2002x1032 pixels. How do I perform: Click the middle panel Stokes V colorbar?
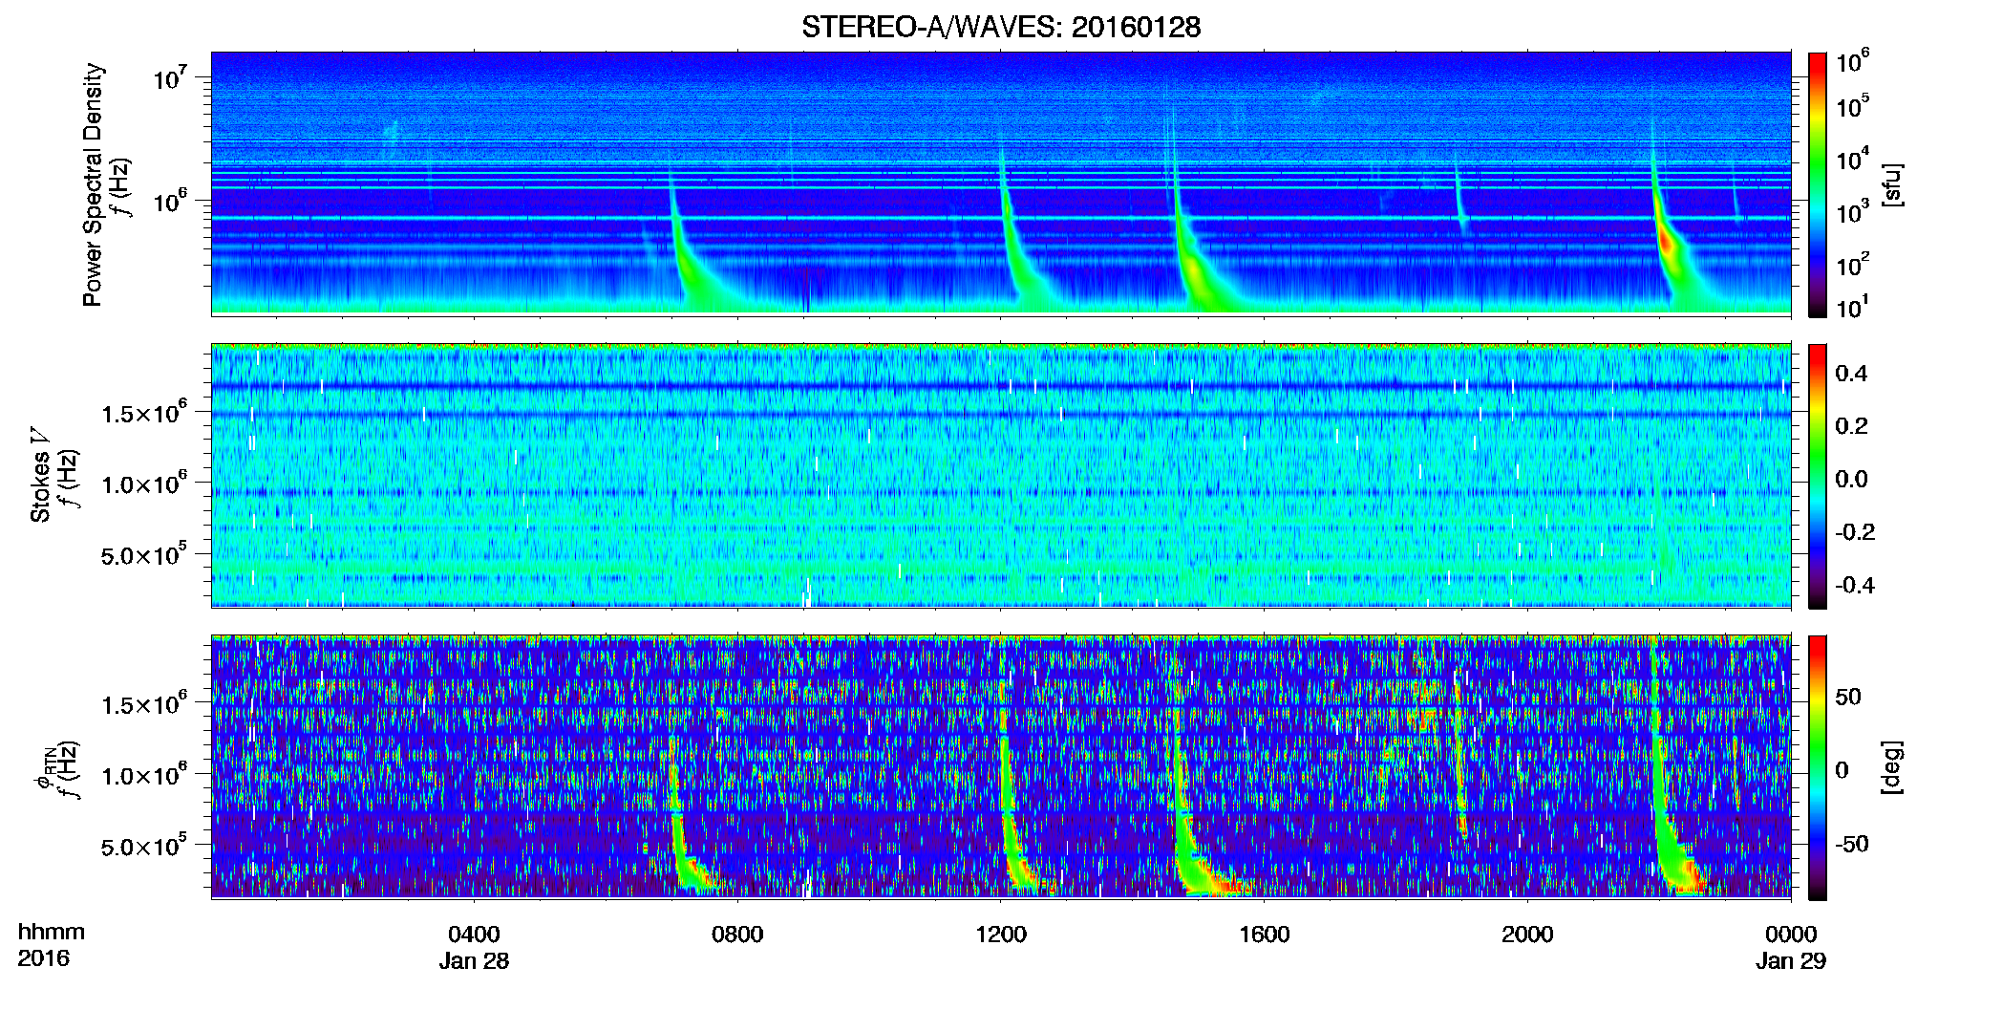click(x=1818, y=476)
